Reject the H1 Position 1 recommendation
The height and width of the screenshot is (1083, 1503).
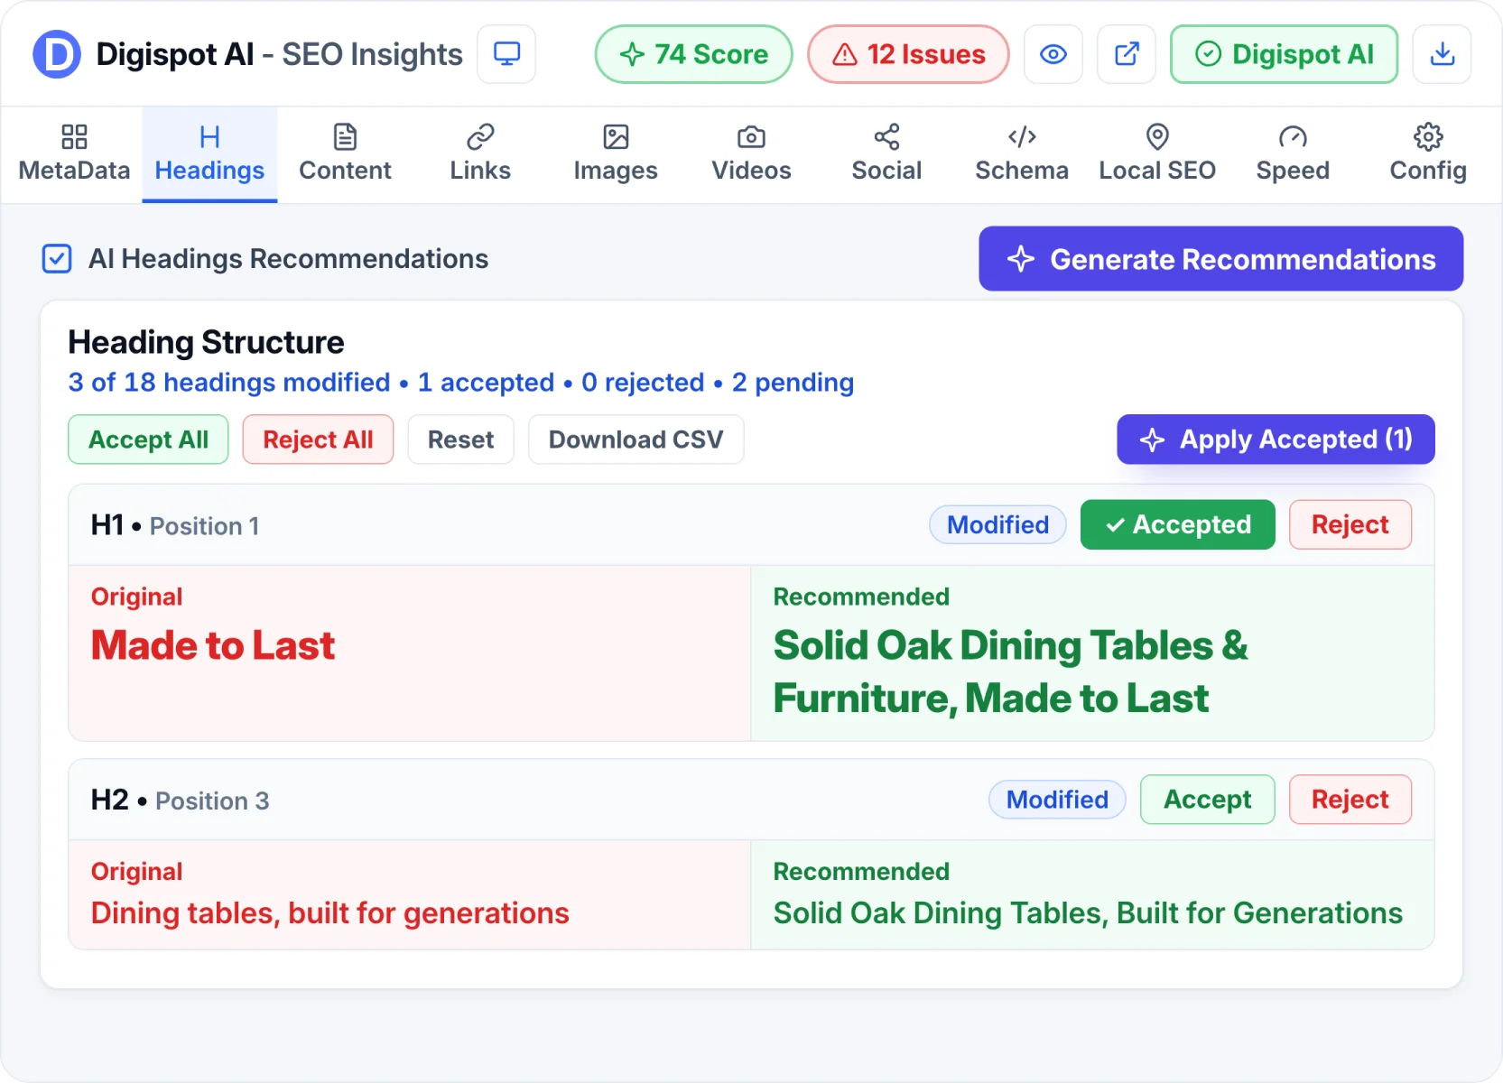coord(1350,524)
